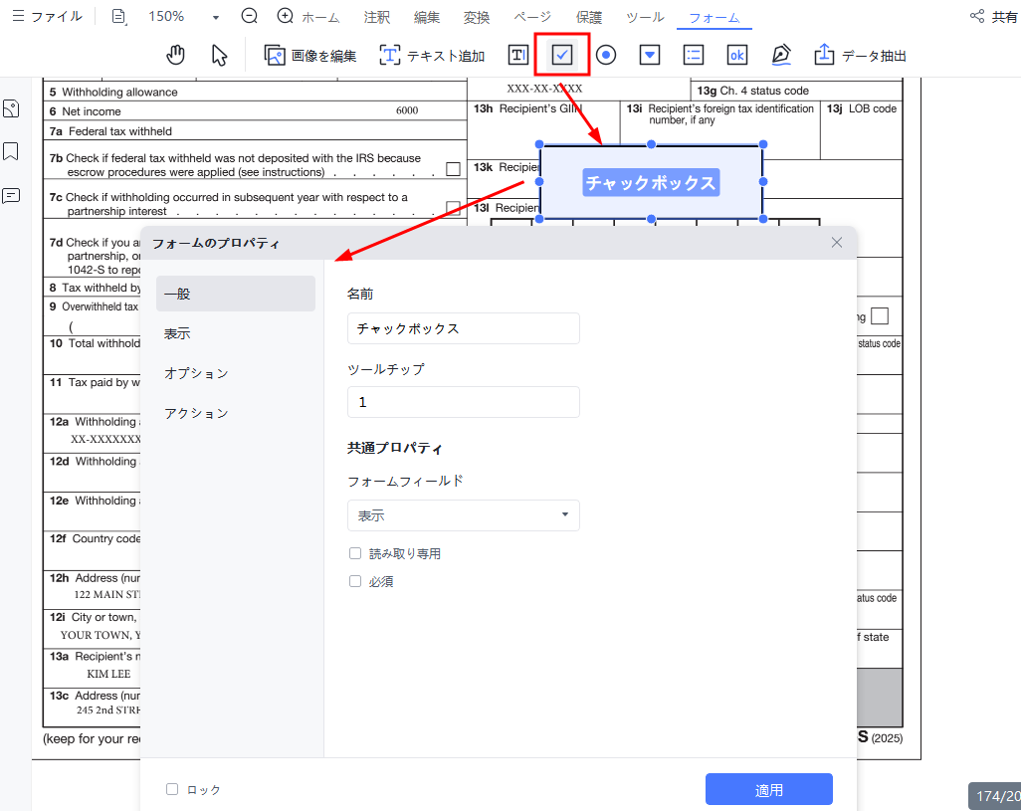
Task: Switch to the 編集 tab
Action: pos(427,17)
